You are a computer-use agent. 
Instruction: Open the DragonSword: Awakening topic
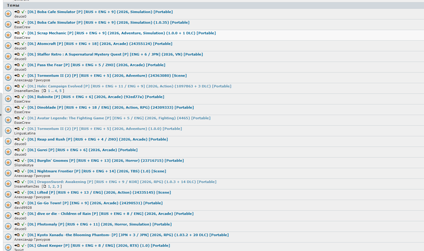coord(122,182)
